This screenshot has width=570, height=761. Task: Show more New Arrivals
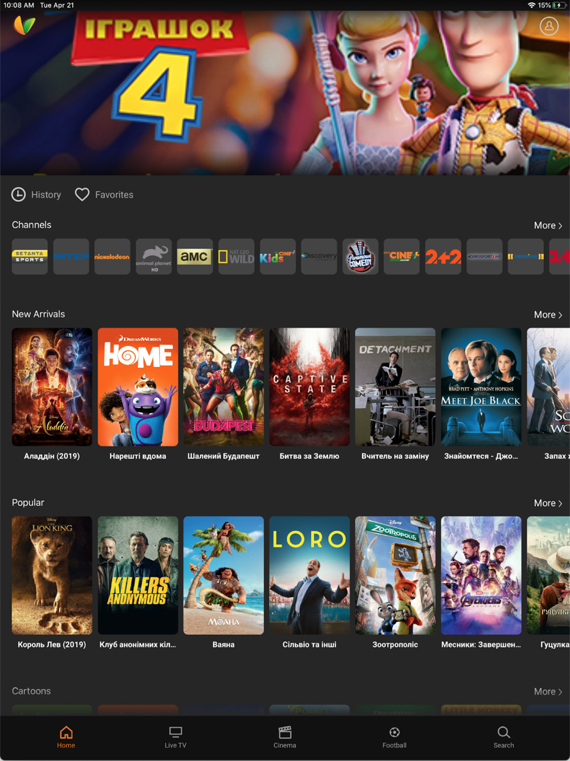tap(548, 314)
